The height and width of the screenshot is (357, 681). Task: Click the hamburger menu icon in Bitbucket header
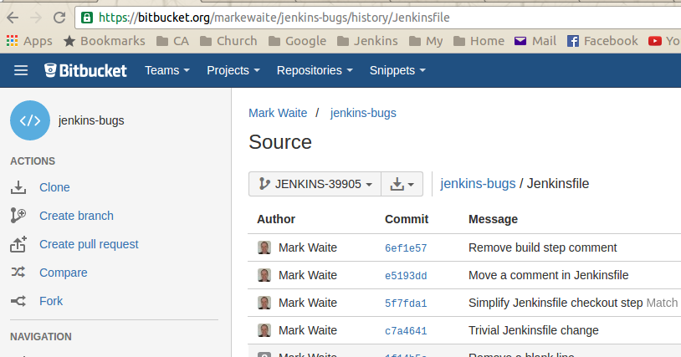[x=21, y=70]
